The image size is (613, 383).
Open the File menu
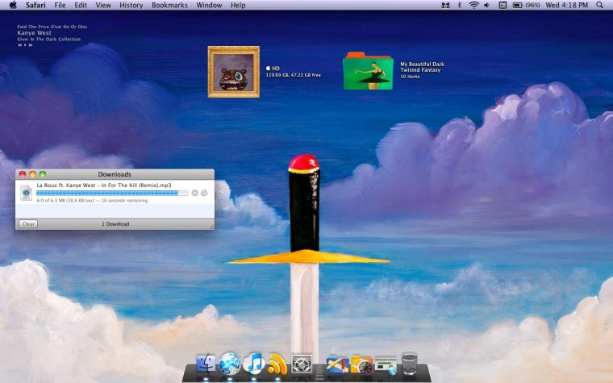(x=60, y=5)
